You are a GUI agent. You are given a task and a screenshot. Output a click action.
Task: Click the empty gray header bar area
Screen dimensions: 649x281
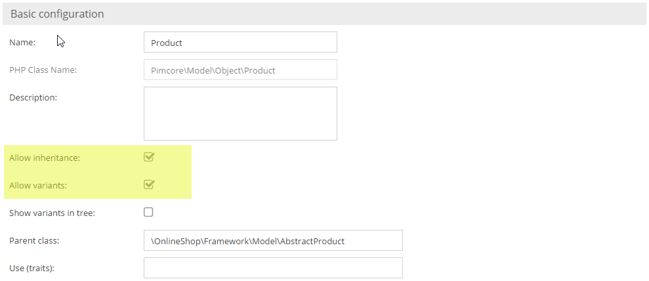(394, 14)
